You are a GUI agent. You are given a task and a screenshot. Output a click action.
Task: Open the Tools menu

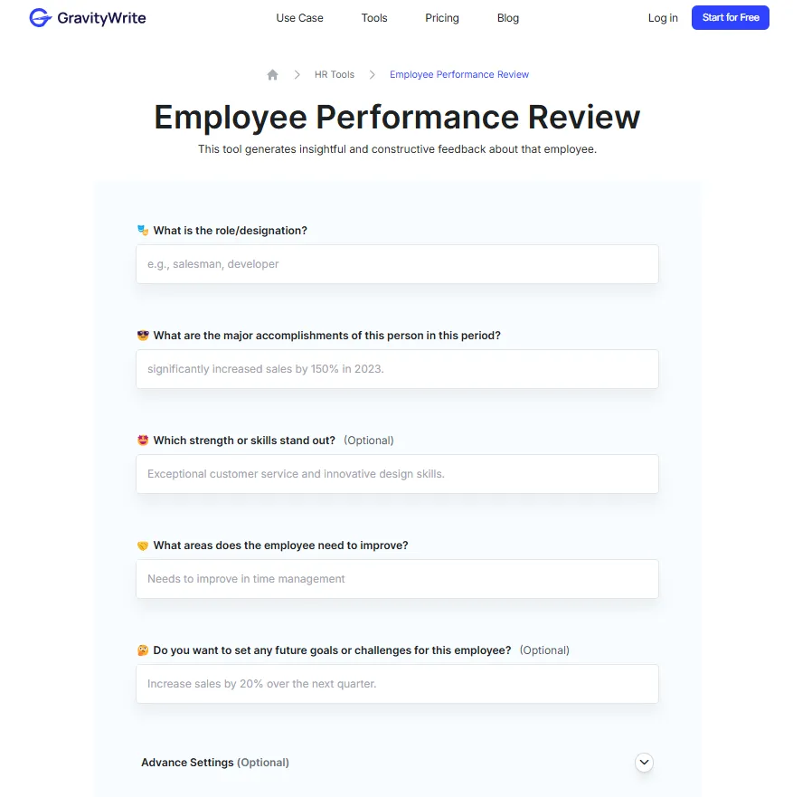[374, 18]
